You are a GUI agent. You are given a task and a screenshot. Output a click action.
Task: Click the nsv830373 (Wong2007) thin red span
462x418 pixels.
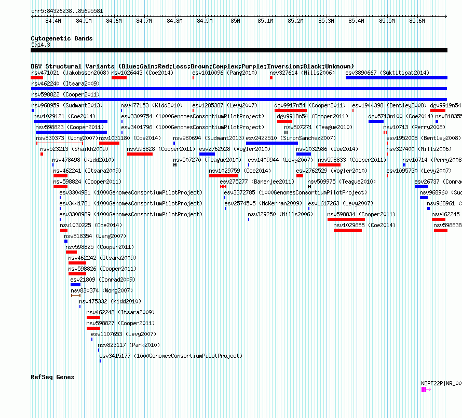pyautogui.click(x=60, y=143)
